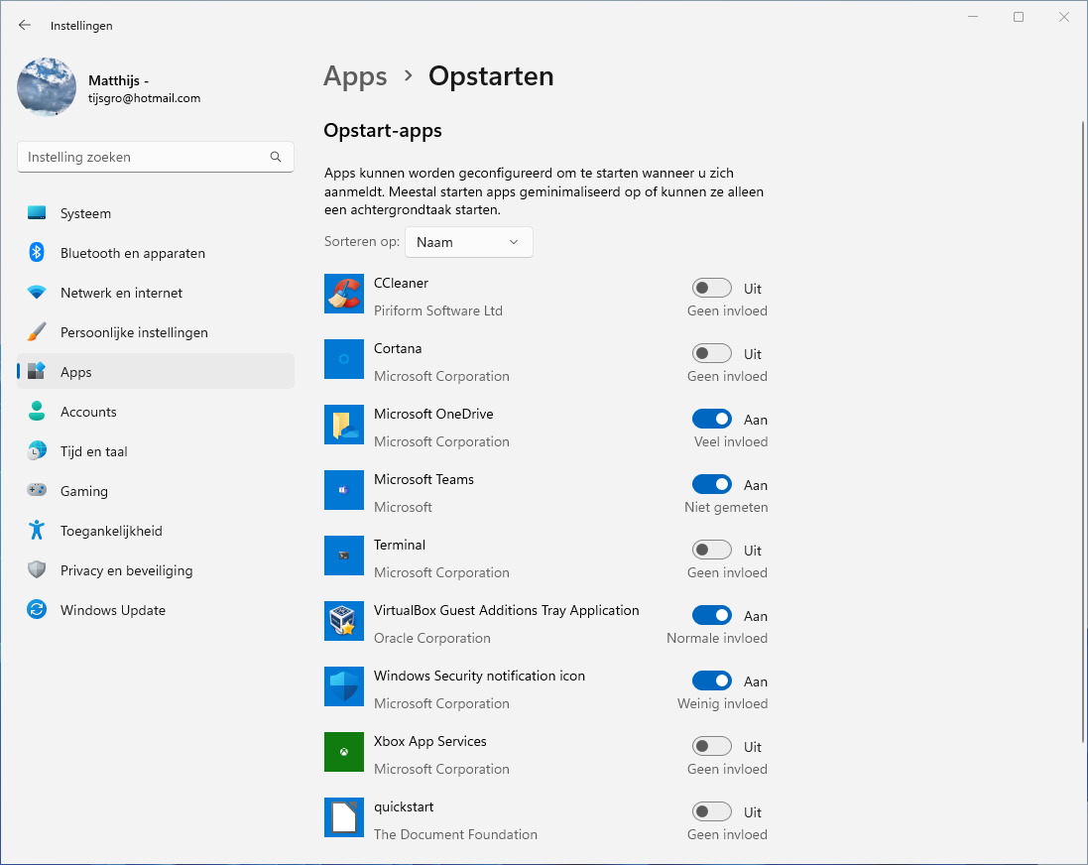This screenshot has height=865, width=1088.
Task: Go to Privacy en beveiliging settings
Action: [x=126, y=570]
